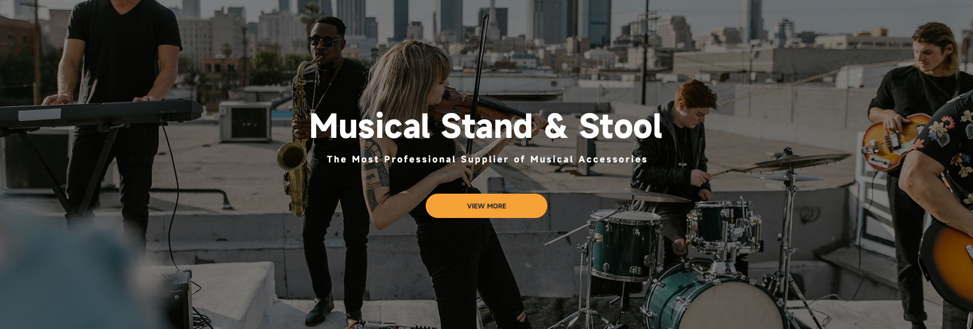Click the word Musical in the headline

(x=370, y=126)
